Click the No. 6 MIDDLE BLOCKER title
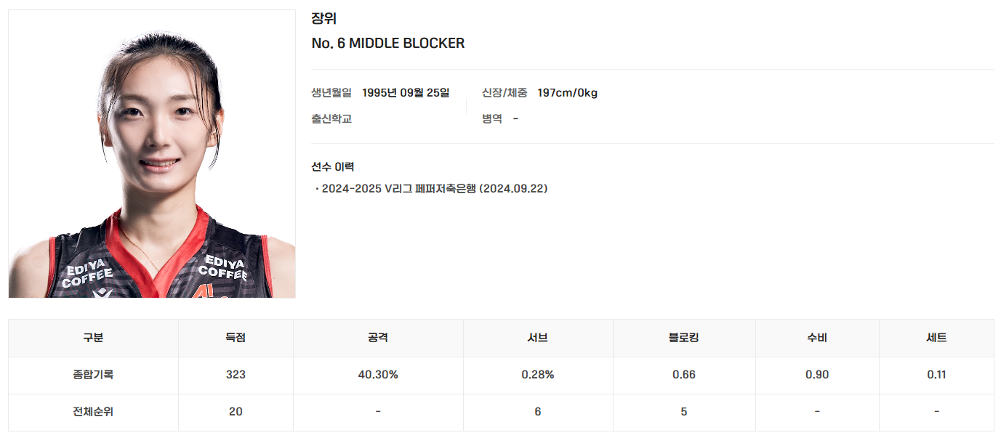The width and height of the screenshot is (1001, 438). [x=387, y=44]
